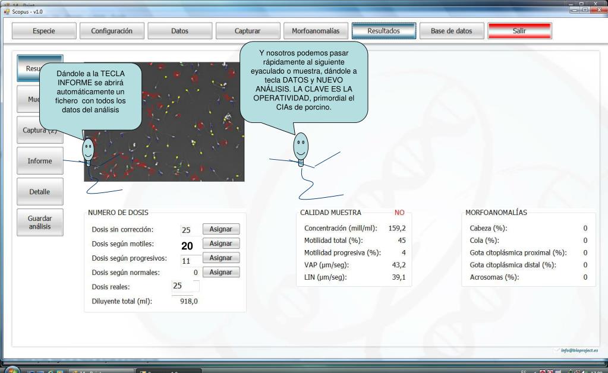This screenshot has width=608, height=373.
Task: Click the Motilidad total value 45
Action: pyautogui.click(x=402, y=241)
